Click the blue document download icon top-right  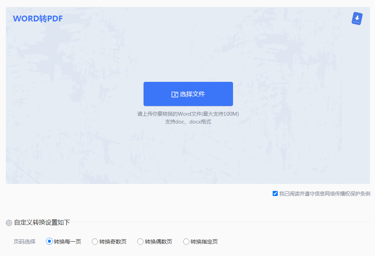[x=357, y=18]
